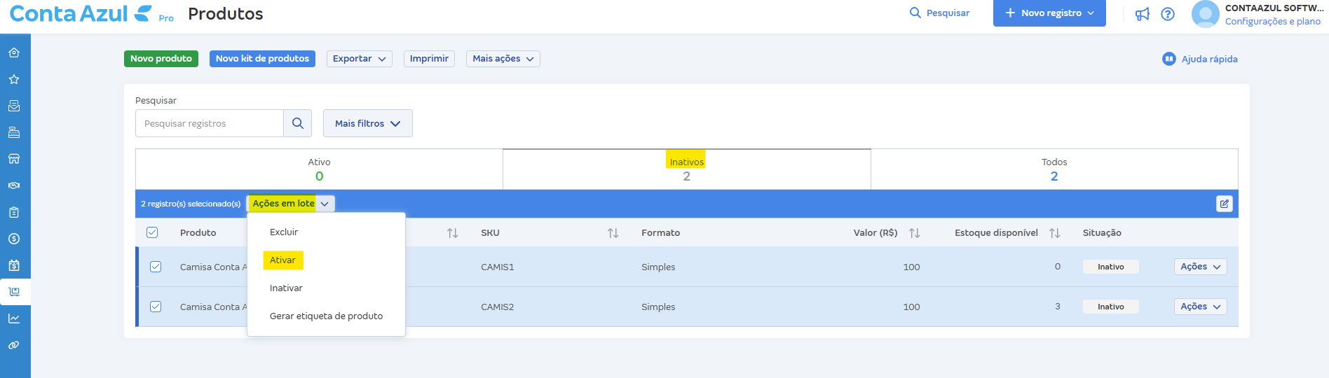
Task: Open the question mark help icon
Action: click(1168, 14)
